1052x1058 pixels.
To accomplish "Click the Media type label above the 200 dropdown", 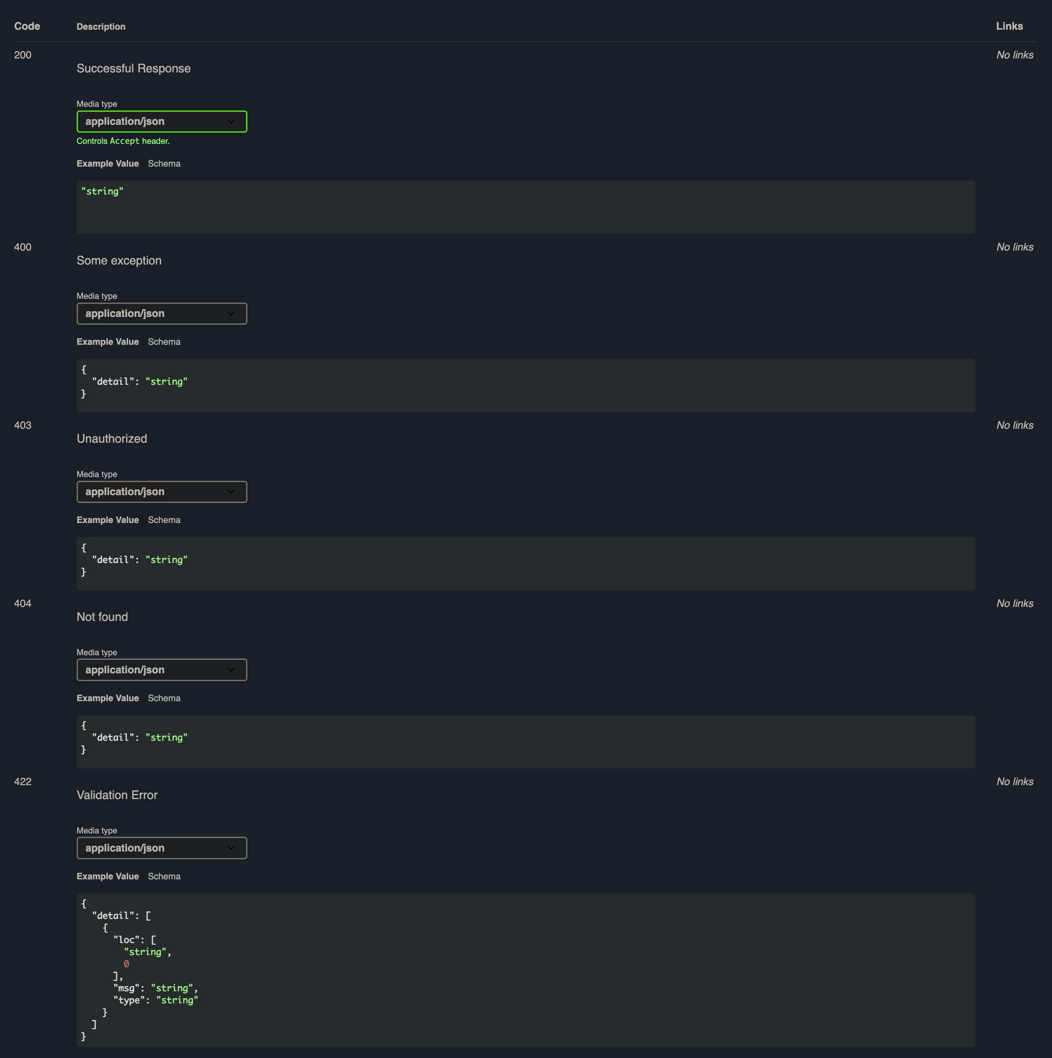I will pyautogui.click(x=97, y=104).
